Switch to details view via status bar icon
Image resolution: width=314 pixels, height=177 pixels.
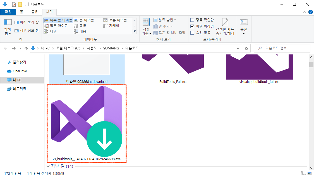(x=303, y=173)
